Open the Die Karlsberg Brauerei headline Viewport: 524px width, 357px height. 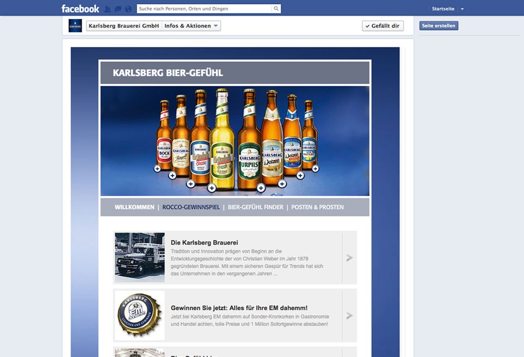205,243
